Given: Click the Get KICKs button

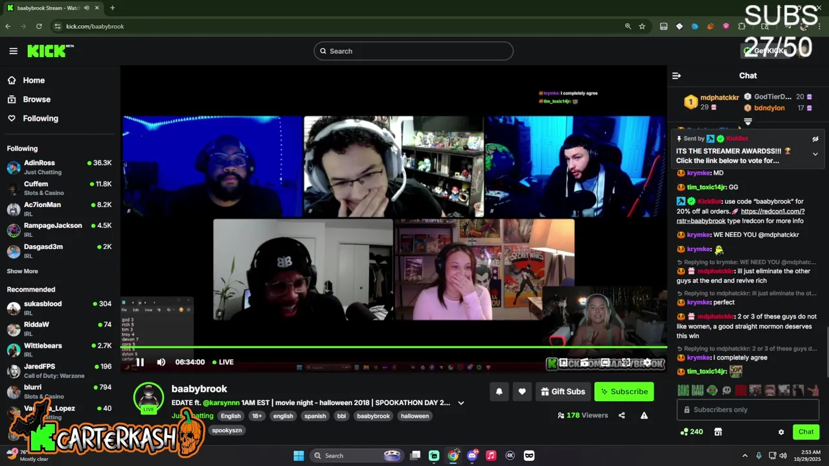Looking at the screenshot, I should click(766, 51).
